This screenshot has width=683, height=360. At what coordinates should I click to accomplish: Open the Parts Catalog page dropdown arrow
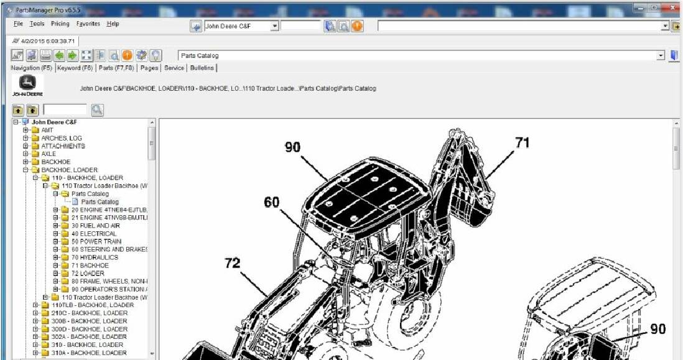[661, 56]
